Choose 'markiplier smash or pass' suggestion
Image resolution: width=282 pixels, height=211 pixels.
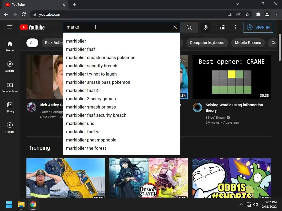[x=121, y=107]
